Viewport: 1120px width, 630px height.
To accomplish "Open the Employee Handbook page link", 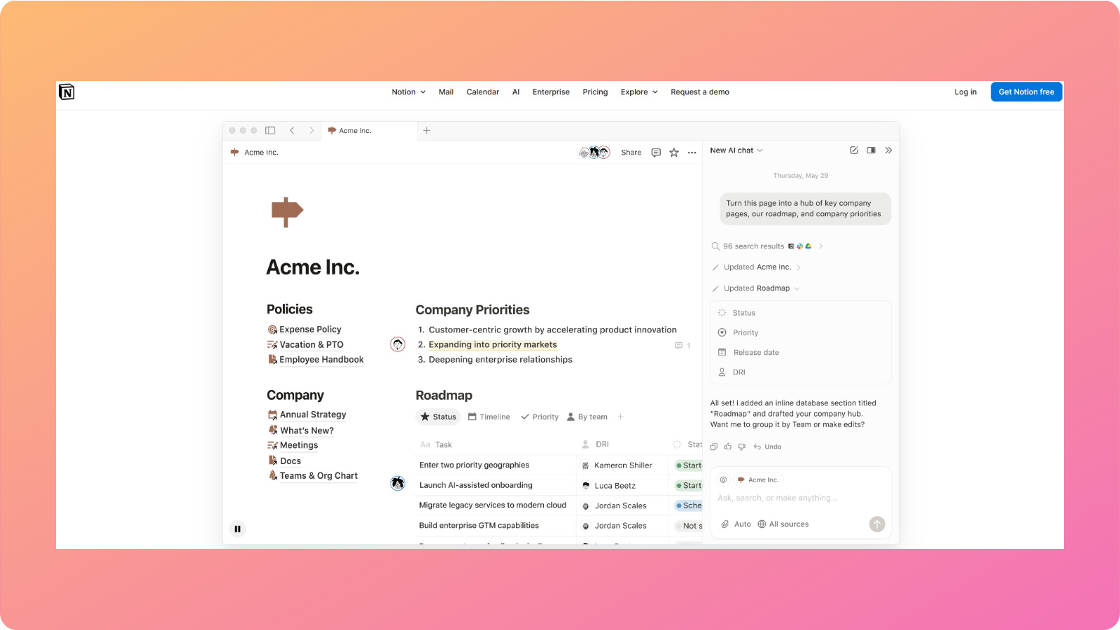I will (321, 359).
